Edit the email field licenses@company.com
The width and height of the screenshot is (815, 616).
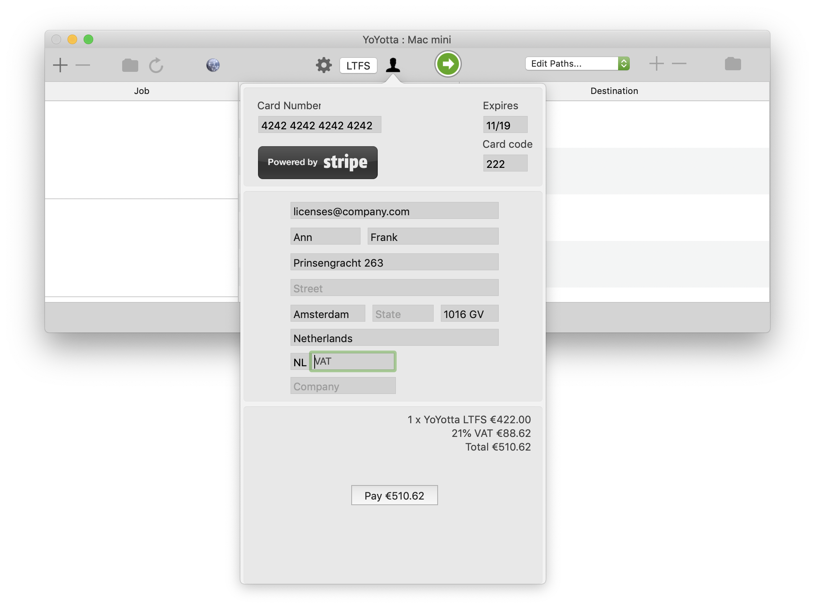[394, 211]
